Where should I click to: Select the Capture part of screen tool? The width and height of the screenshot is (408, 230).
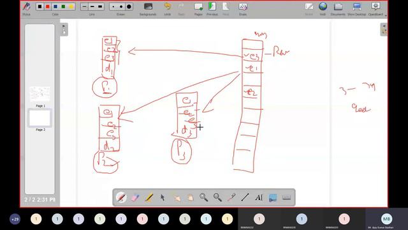[273, 197]
